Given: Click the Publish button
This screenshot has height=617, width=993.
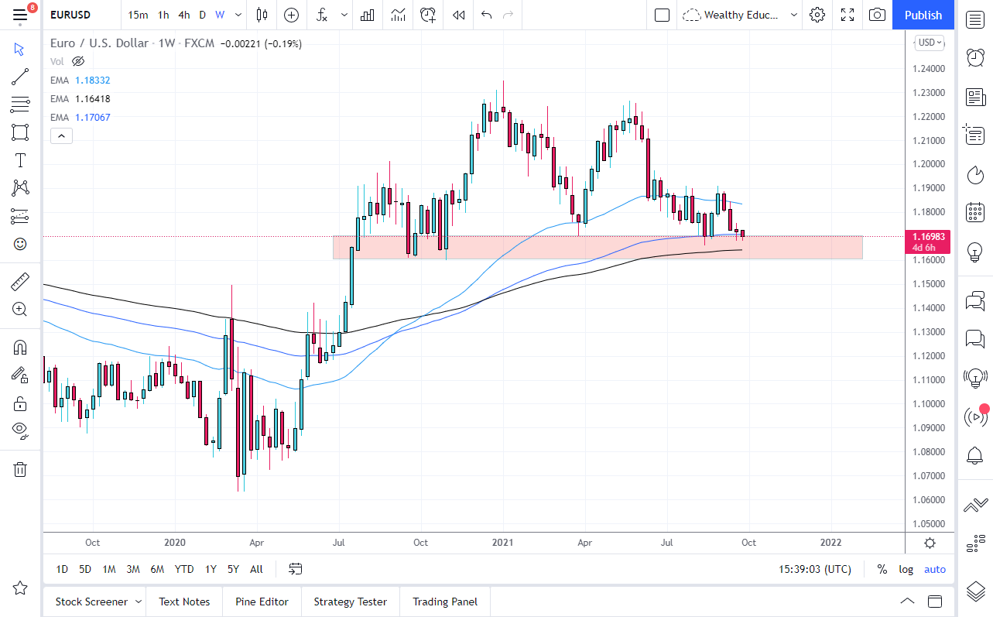Looking at the screenshot, I should (923, 15).
